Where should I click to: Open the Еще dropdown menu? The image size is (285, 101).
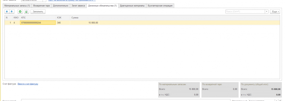[275, 12]
